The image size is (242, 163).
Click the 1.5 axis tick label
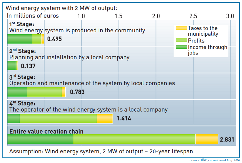[x=119, y=16]
